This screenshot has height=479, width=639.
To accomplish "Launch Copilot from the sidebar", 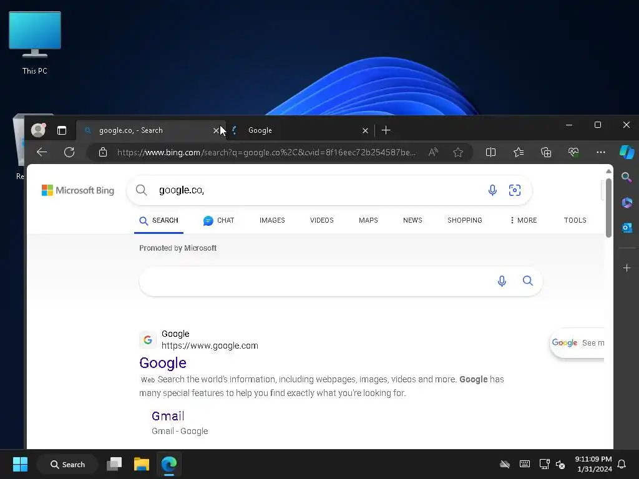I will 627,152.
